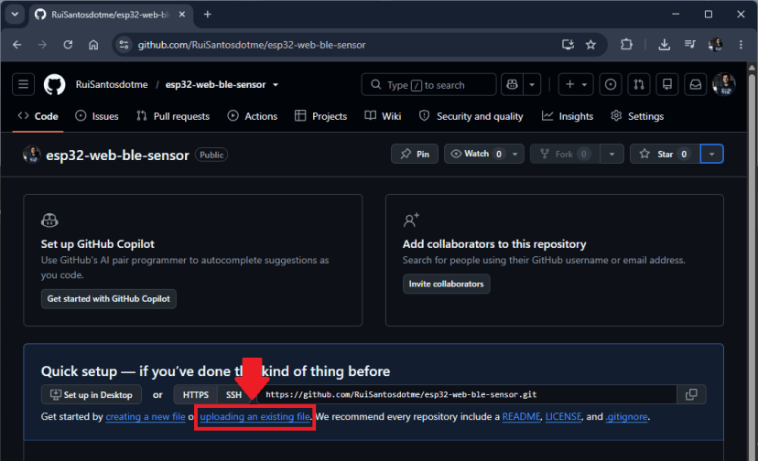Image resolution: width=758 pixels, height=461 pixels.
Task: Select the HTTPS clone option
Action: click(196, 395)
